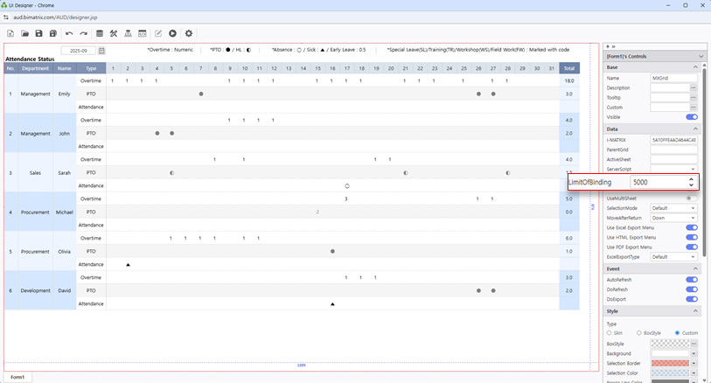Screen dimensions: 711x383
Task: Click the Selection Border color swatch
Action: click(x=669, y=363)
